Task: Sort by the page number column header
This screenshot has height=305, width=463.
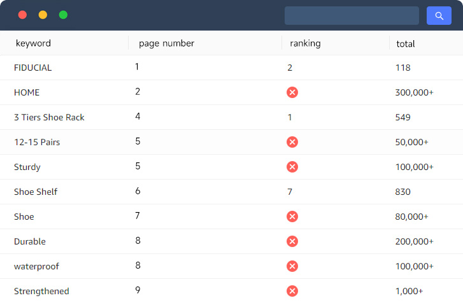Action: [166, 43]
